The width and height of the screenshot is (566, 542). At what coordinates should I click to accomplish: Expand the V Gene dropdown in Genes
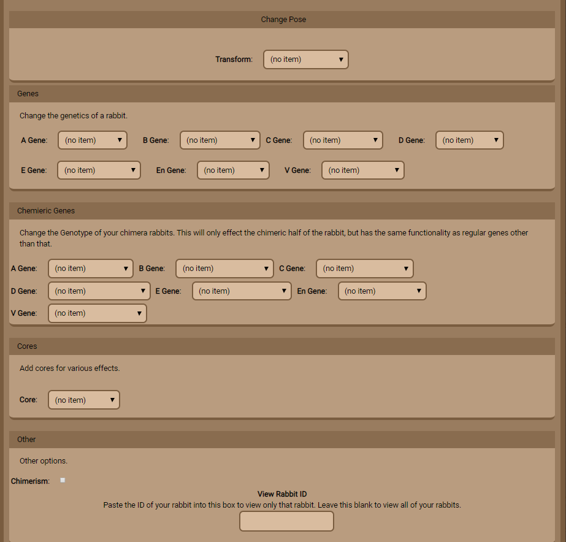(363, 170)
